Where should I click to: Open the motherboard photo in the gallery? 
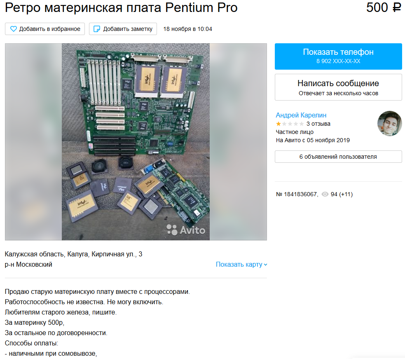(136, 142)
